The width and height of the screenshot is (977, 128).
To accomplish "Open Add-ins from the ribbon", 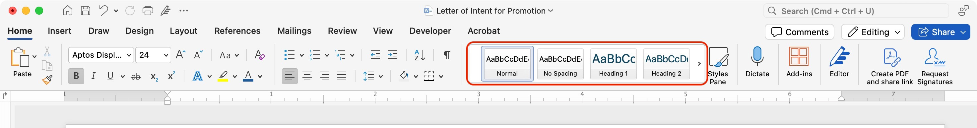I will 799,62.
